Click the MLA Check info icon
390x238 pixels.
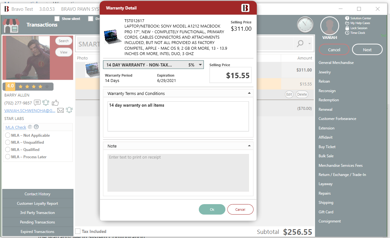30,127
